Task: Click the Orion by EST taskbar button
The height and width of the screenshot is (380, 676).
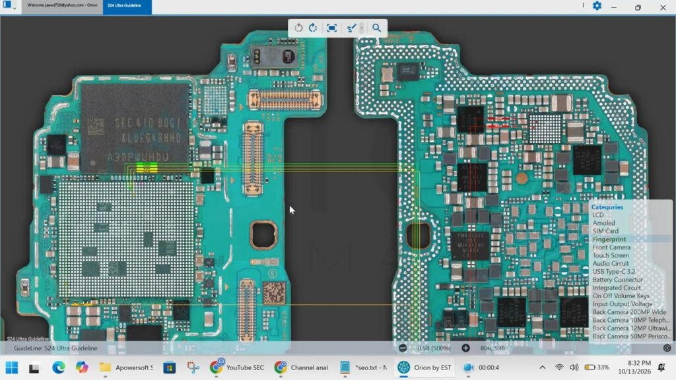Action: point(424,367)
